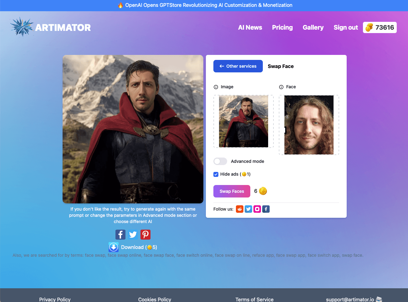This screenshot has height=302, width=408.
Task: Click the info icon beside Image label
Action: (x=216, y=87)
